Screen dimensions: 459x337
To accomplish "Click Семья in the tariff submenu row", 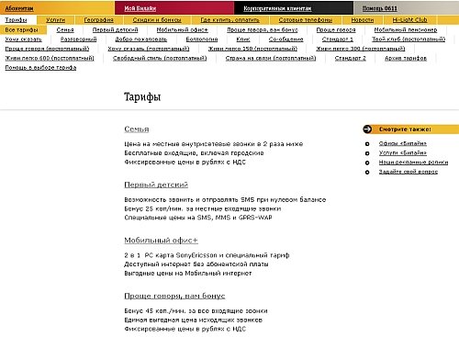I will click(x=65, y=29).
